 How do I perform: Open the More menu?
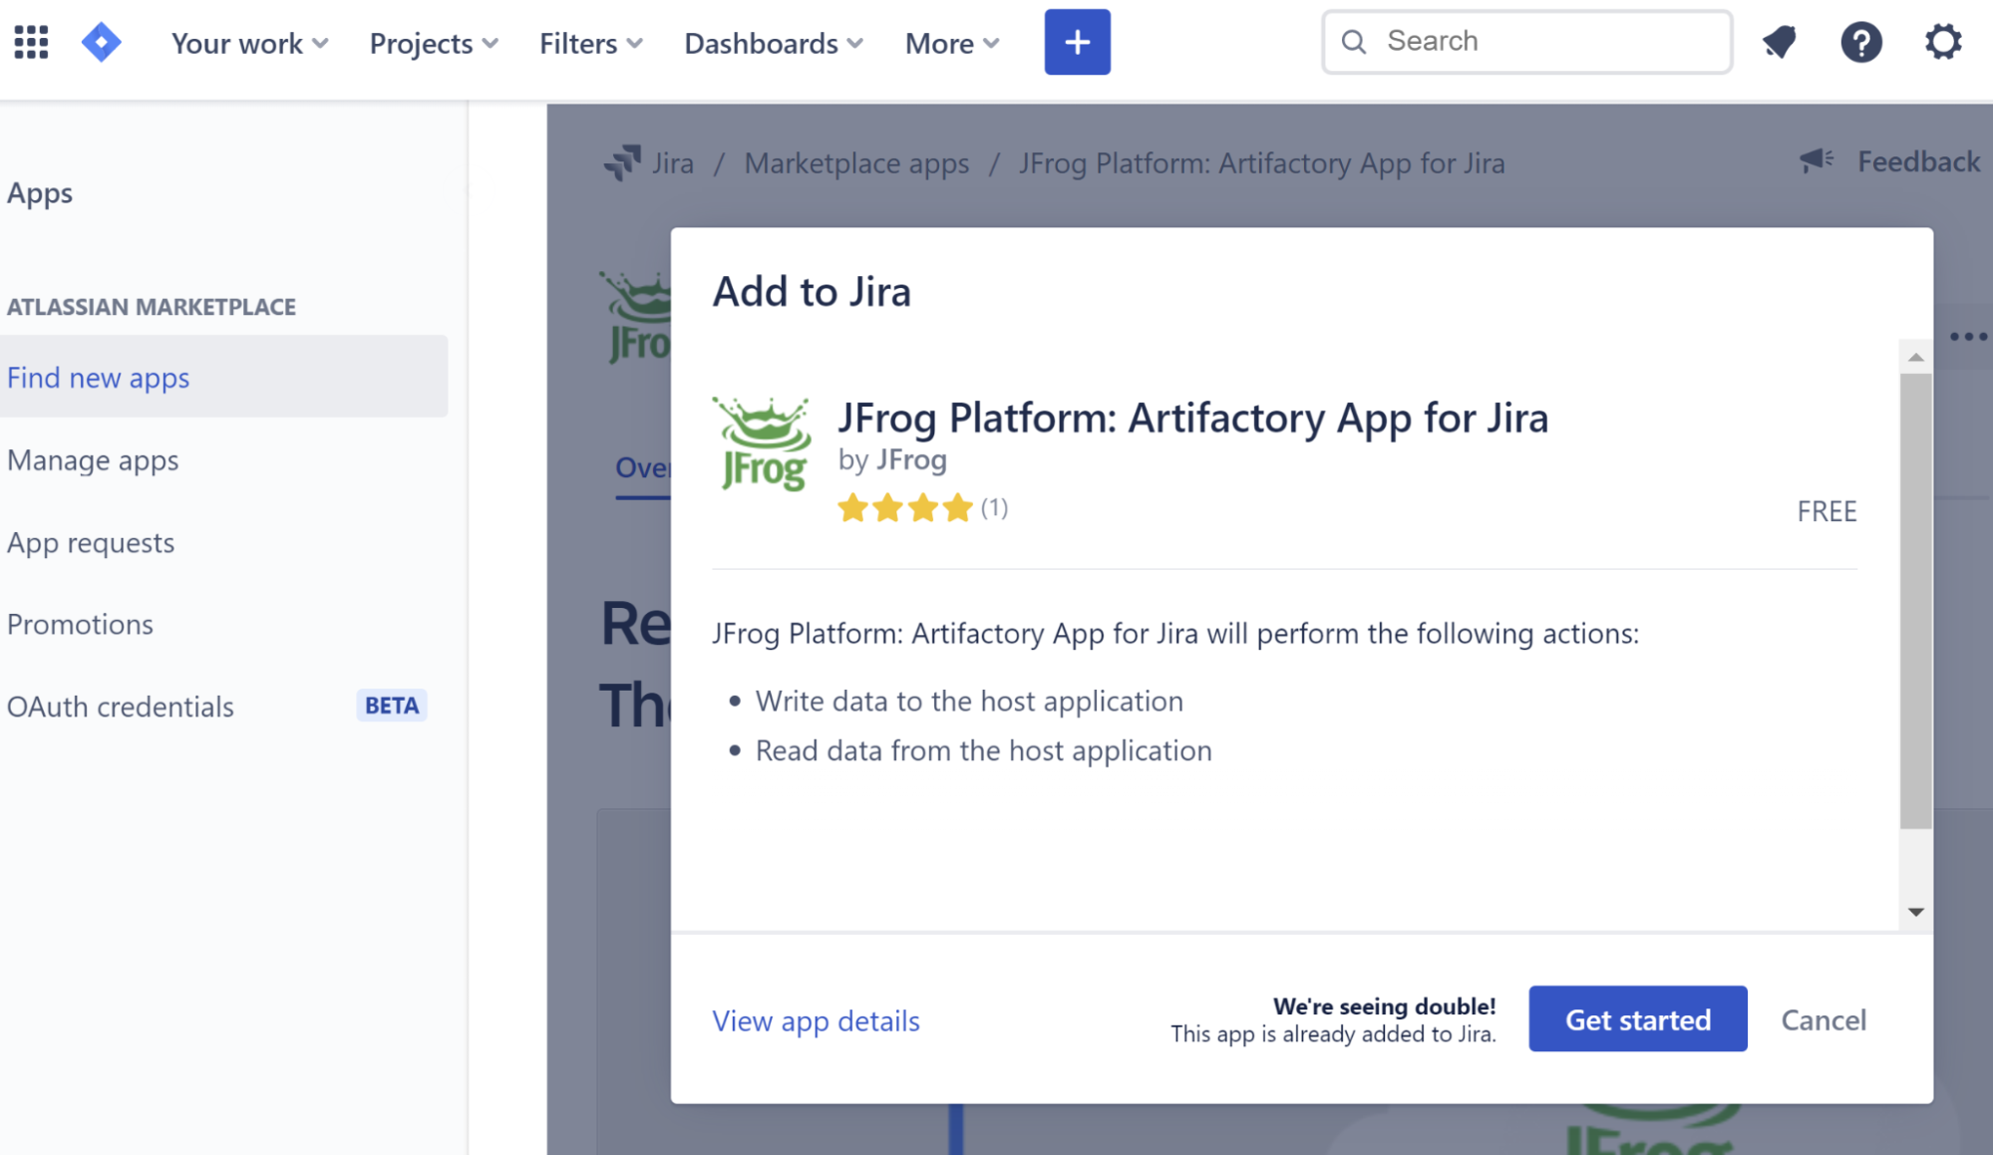point(951,43)
